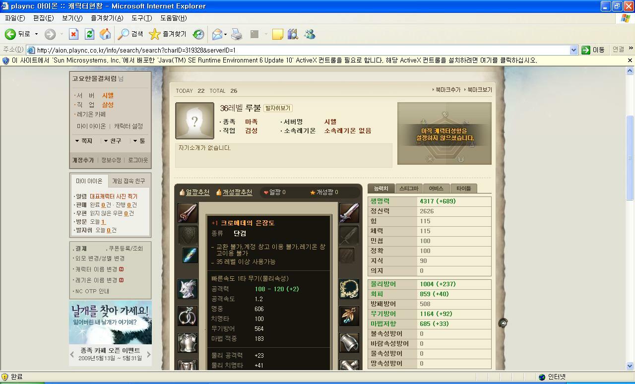This screenshot has height=384, width=635.
Task: Select the golden necklace equipment icon
Action: pos(349,289)
